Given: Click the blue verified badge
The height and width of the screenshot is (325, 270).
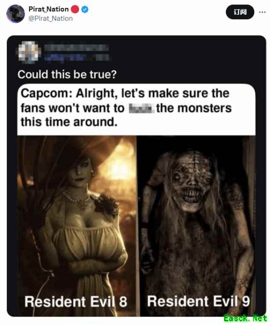Looking at the screenshot, I should point(85,9).
